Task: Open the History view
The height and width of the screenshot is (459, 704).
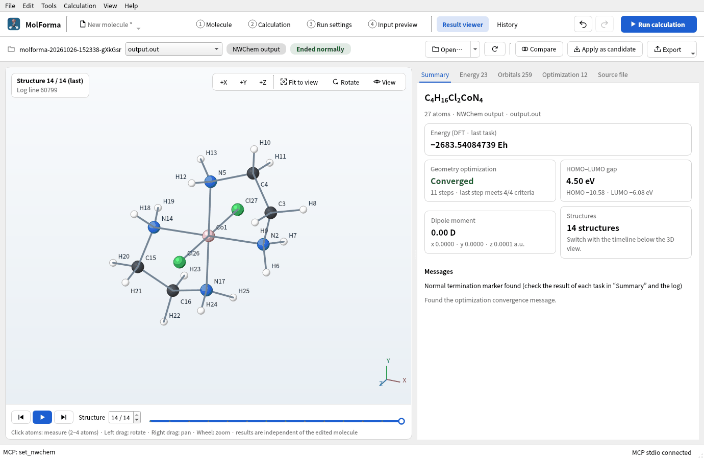Action: [x=507, y=24]
